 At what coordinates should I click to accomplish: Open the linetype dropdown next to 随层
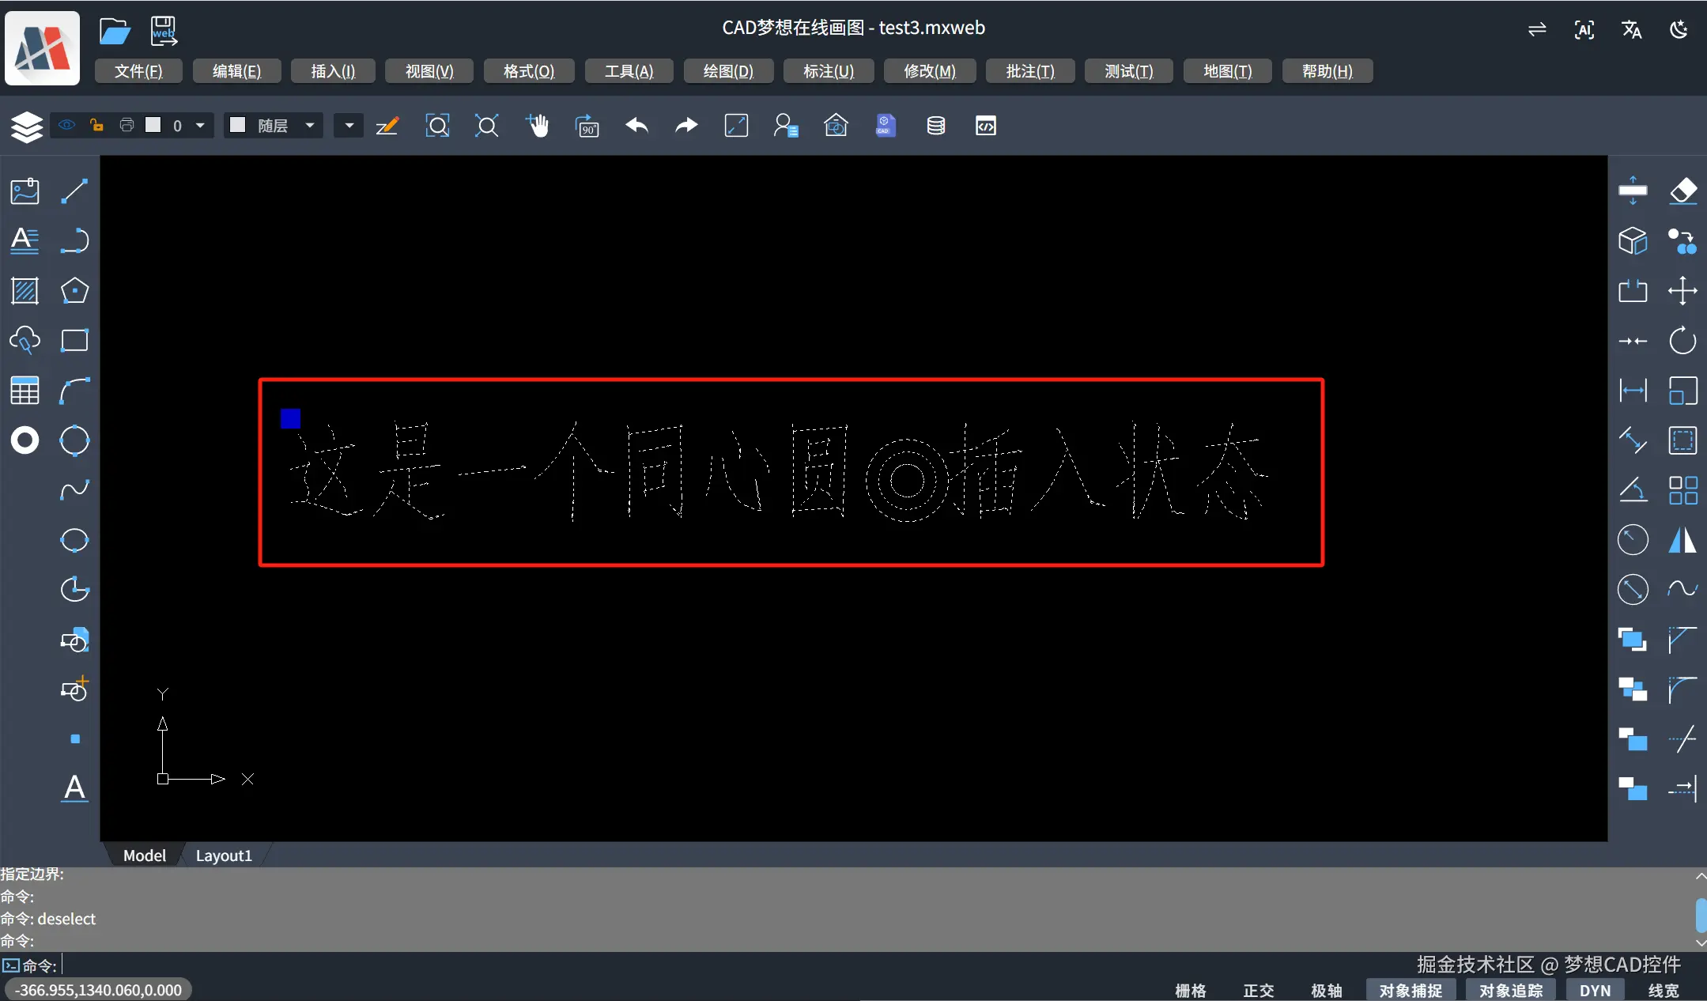(348, 125)
